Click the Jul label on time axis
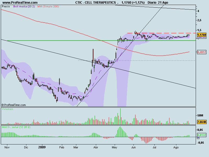The height and width of the screenshot is (157, 209). click(154, 147)
